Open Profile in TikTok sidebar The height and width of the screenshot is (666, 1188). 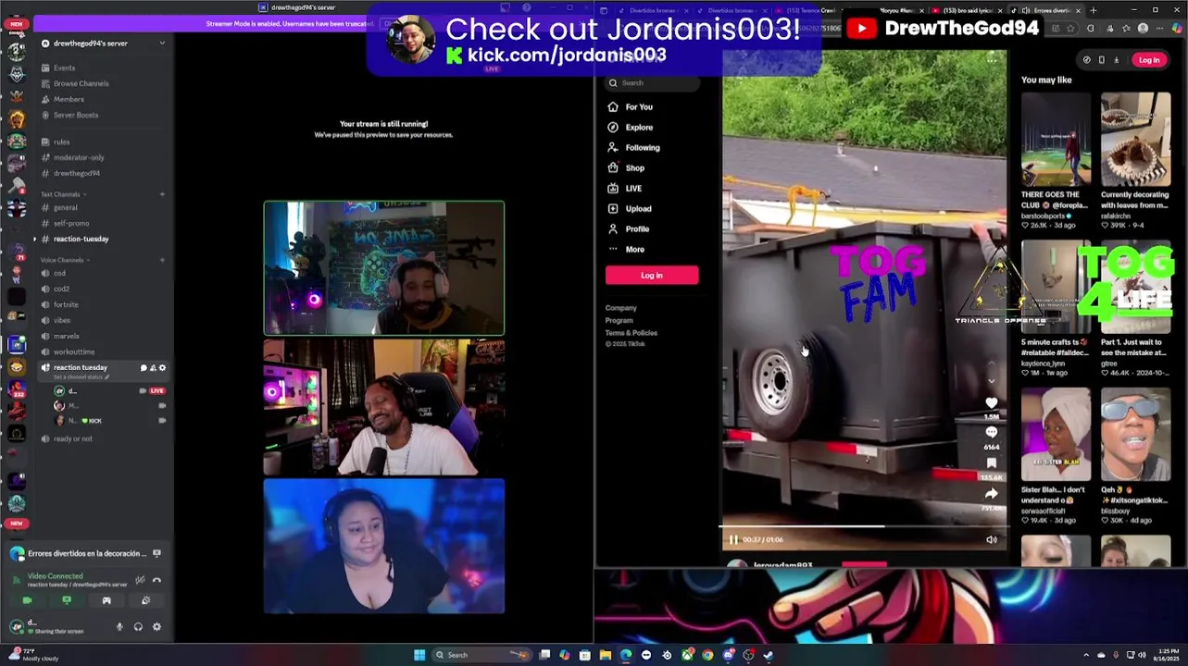coord(637,229)
